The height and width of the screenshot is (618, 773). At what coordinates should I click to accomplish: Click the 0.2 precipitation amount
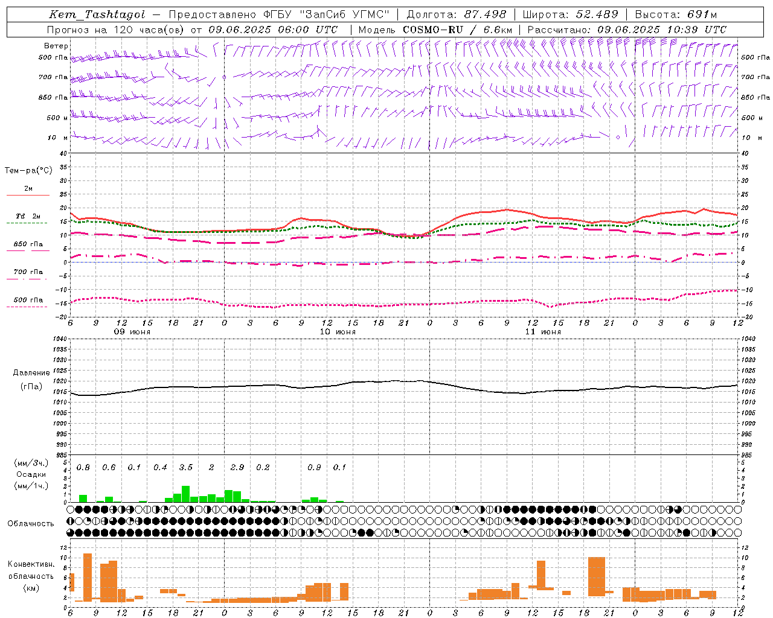263,468
